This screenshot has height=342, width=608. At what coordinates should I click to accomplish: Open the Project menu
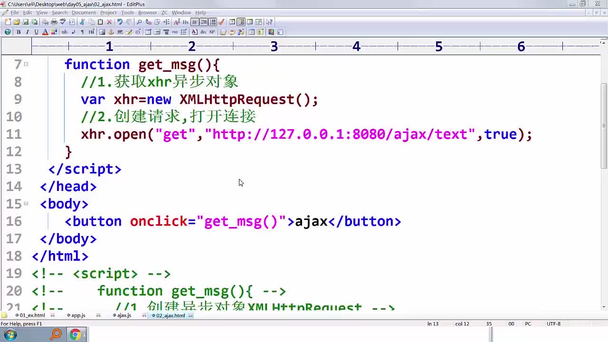(x=108, y=12)
